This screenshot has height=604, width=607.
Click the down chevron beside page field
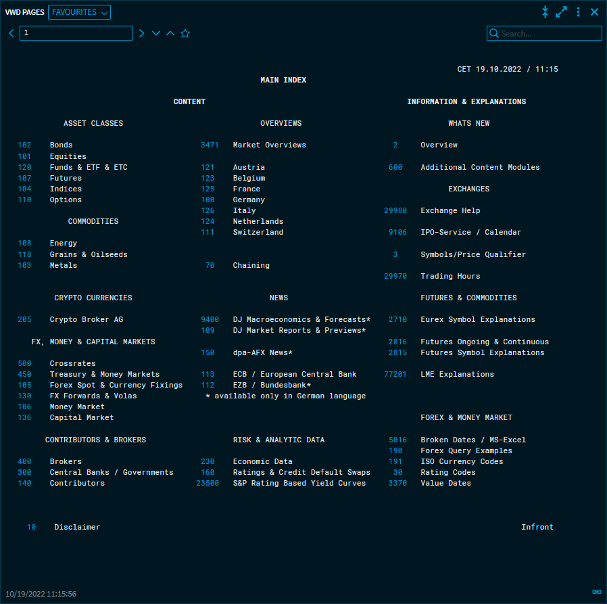click(156, 33)
